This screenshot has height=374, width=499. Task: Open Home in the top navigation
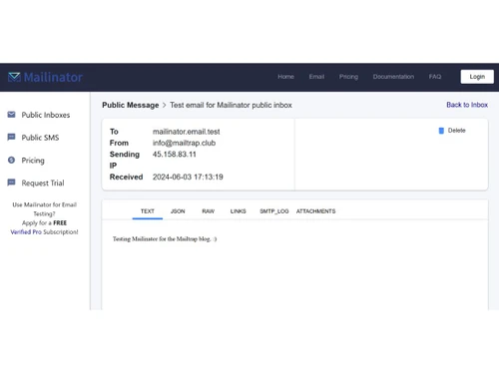pyautogui.click(x=285, y=77)
